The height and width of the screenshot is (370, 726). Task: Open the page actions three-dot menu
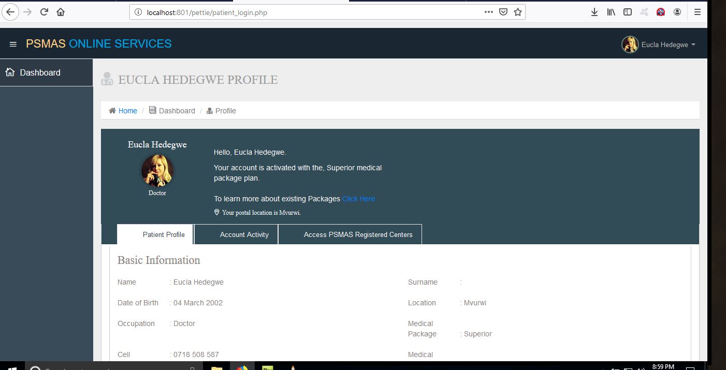(x=488, y=12)
